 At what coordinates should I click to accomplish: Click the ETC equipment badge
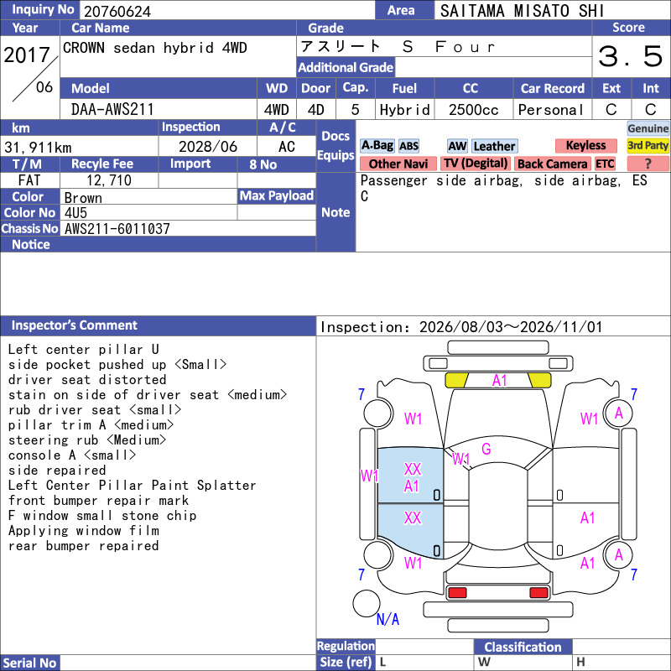(605, 164)
